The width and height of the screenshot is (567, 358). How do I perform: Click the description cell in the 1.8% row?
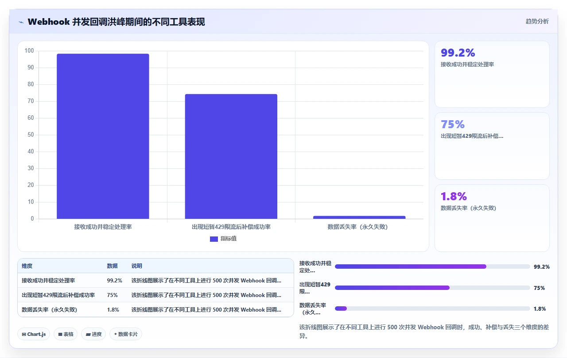tap(206, 310)
